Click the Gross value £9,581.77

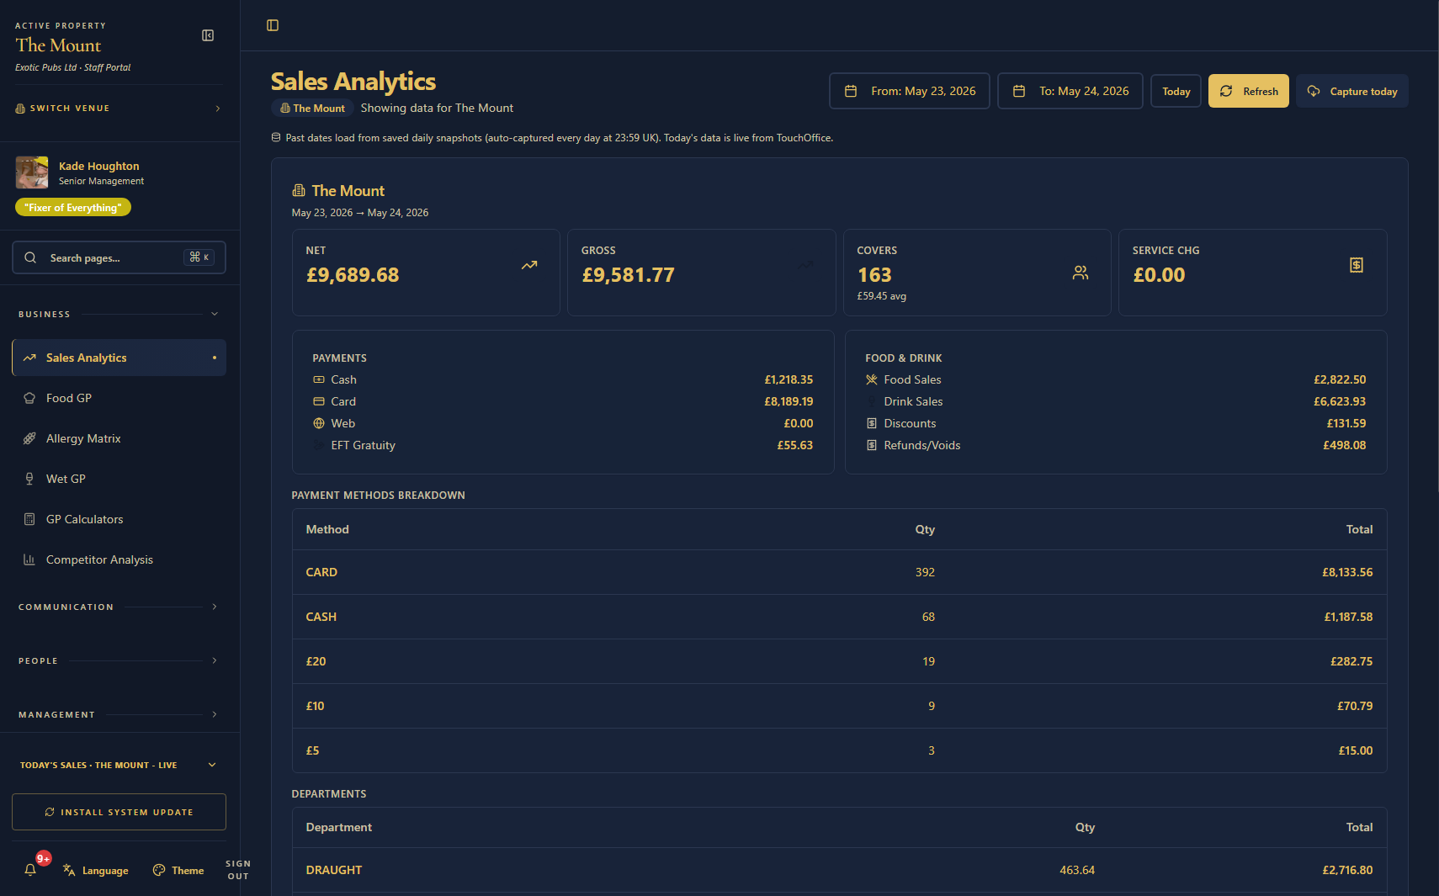(629, 275)
